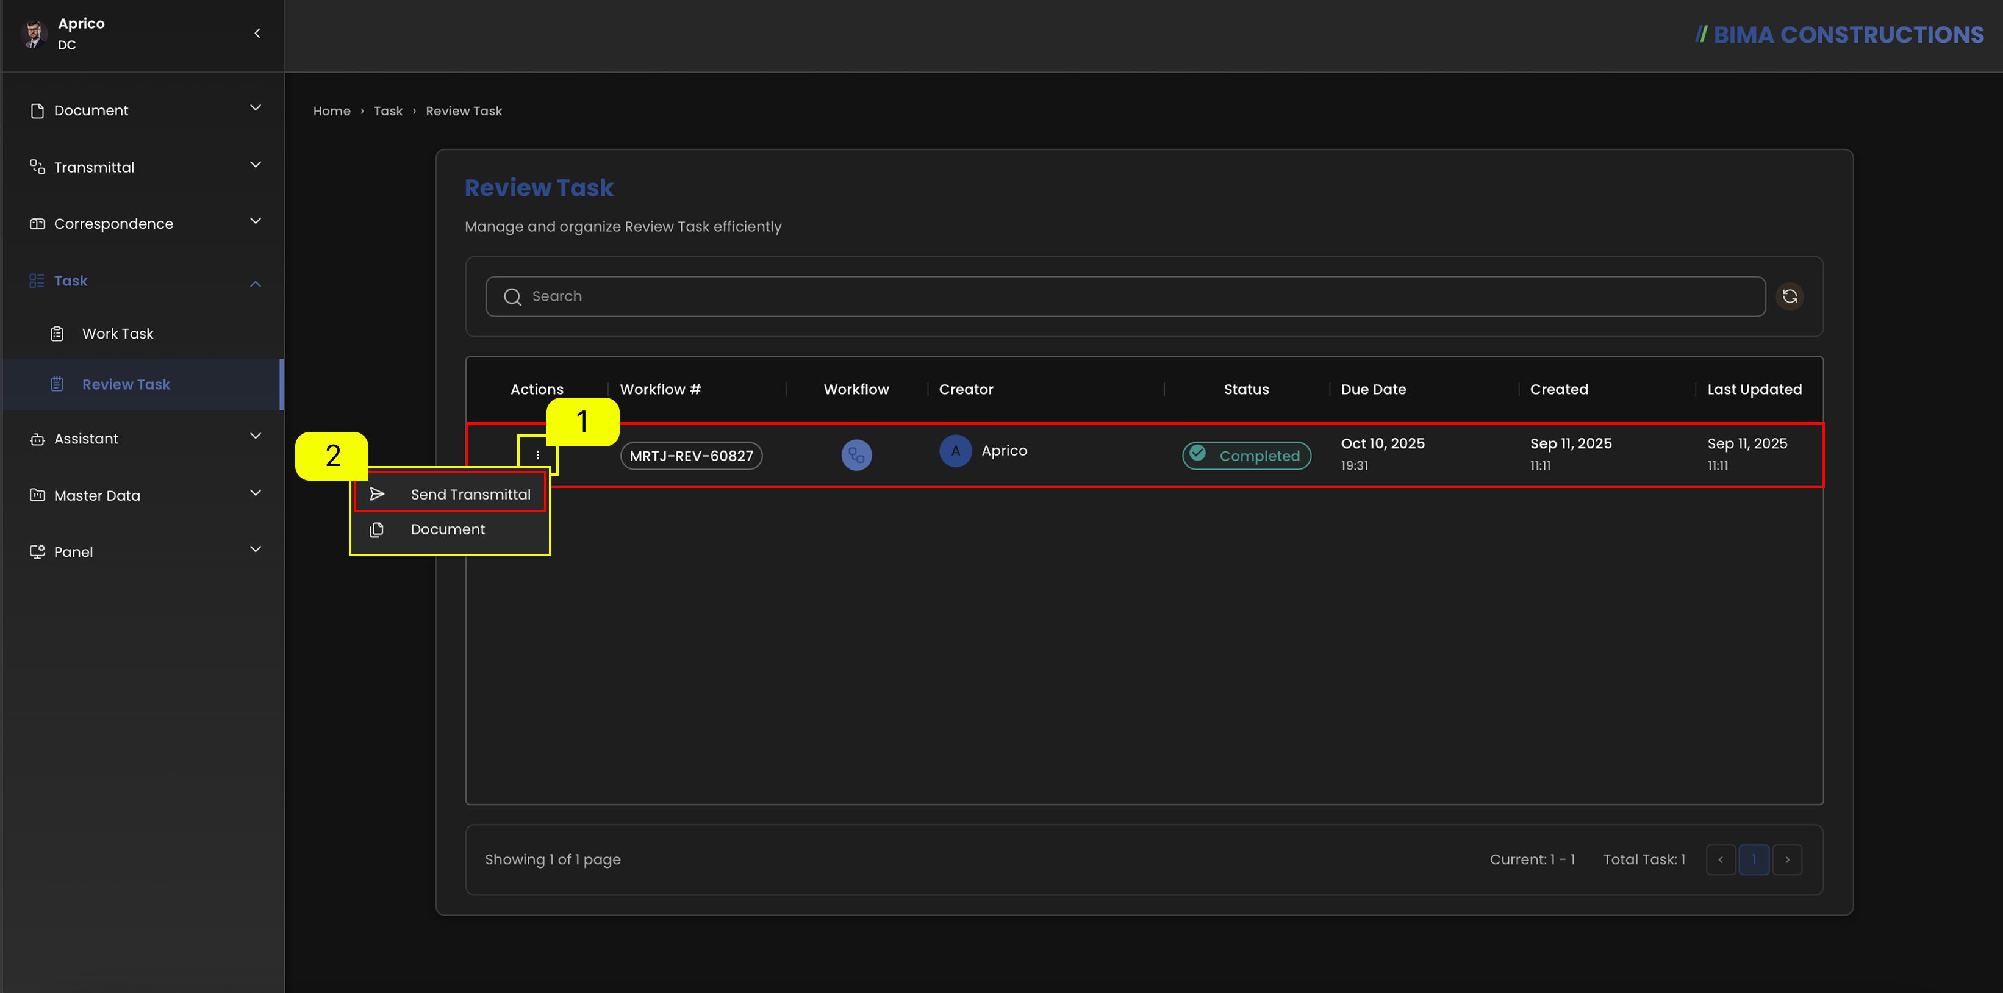The height and width of the screenshot is (993, 2003).
Task: Click the BIMA CONSTRUCTIONS logo
Action: [x=1840, y=35]
